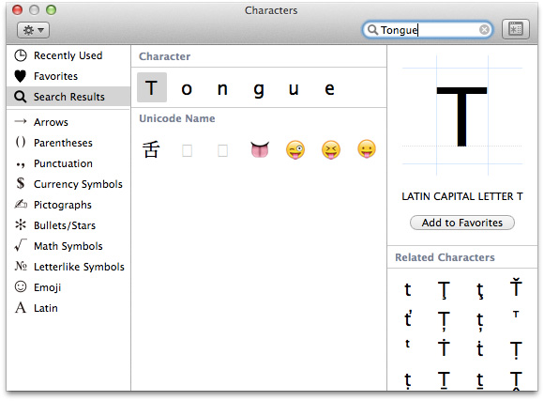Click the Related Characters header

[x=445, y=257]
